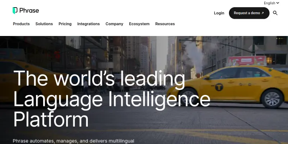Open the Solutions menu
This screenshot has width=288, height=144.
[x=44, y=24]
